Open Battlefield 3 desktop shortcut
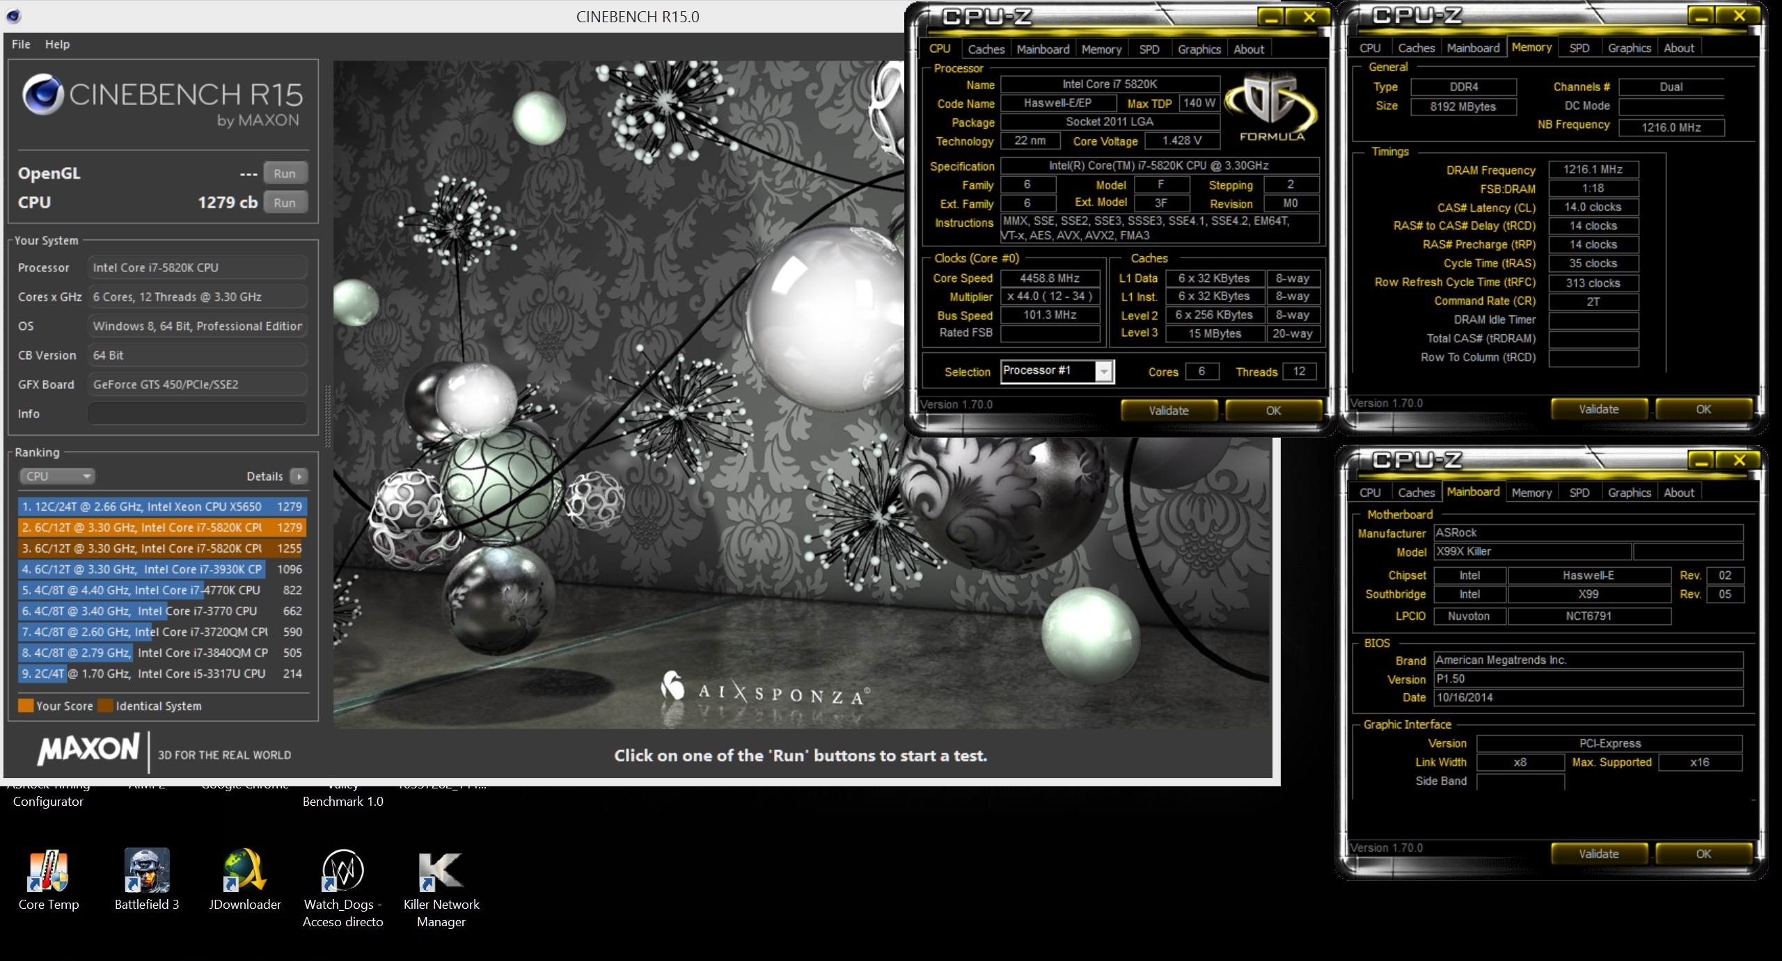The width and height of the screenshot is (1782, 961). pyautogui.click(x=146, y=879)
